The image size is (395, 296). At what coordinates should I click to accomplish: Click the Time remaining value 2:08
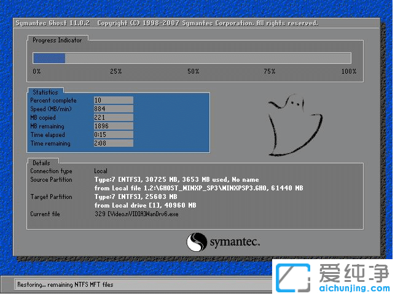[x=114, y=143]
